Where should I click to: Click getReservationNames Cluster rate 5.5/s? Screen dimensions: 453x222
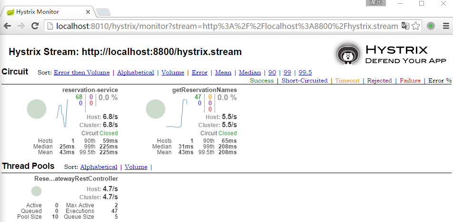click(229, 125)
